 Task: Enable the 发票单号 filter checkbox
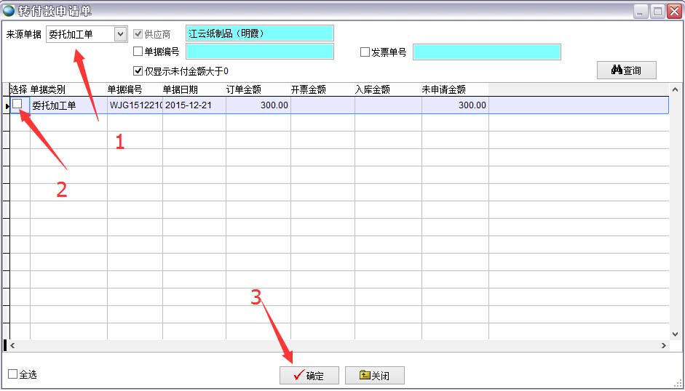coord(365,52)
